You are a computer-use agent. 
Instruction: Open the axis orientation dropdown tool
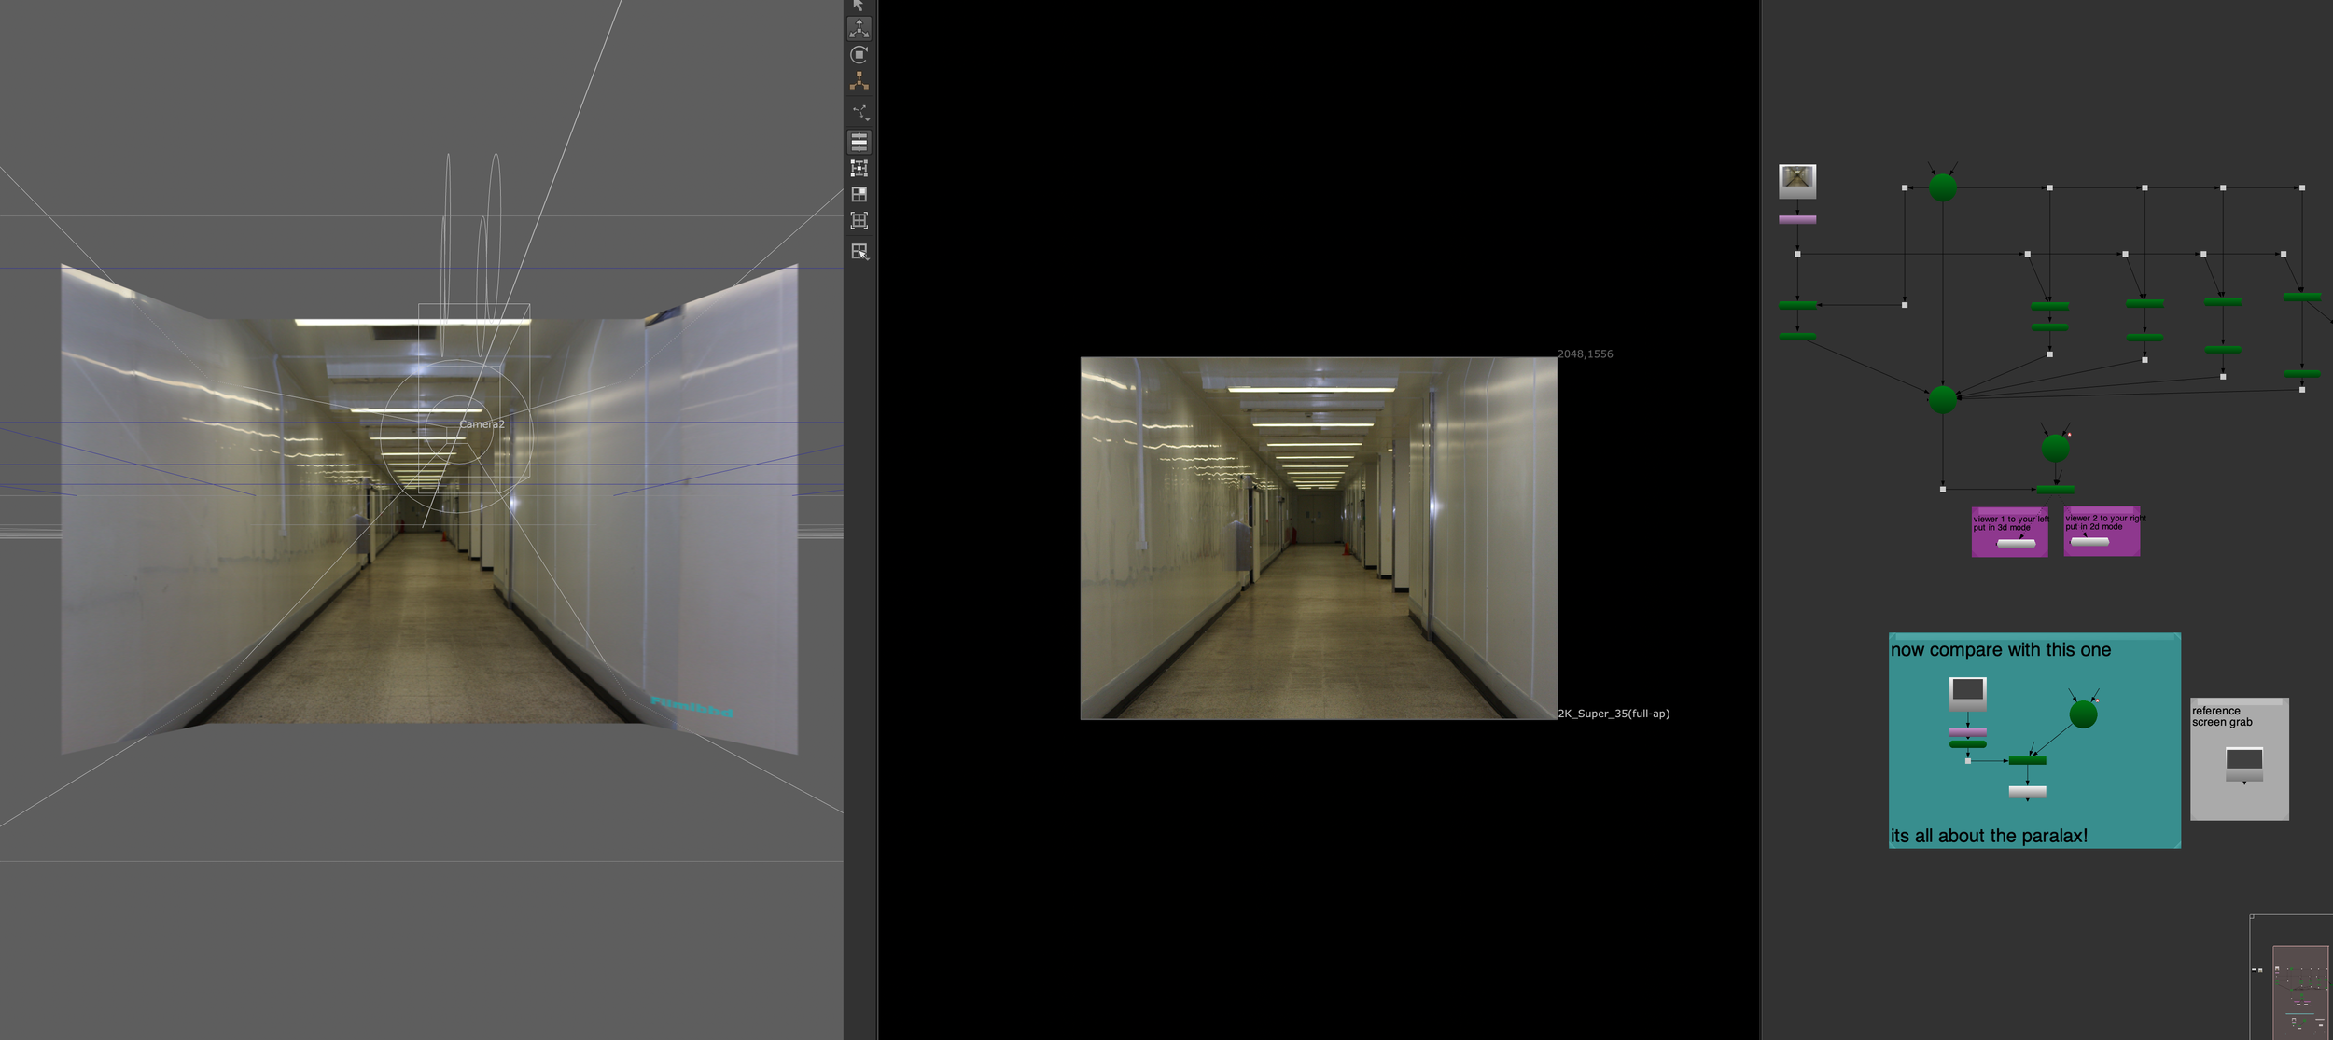click(859, 113)
